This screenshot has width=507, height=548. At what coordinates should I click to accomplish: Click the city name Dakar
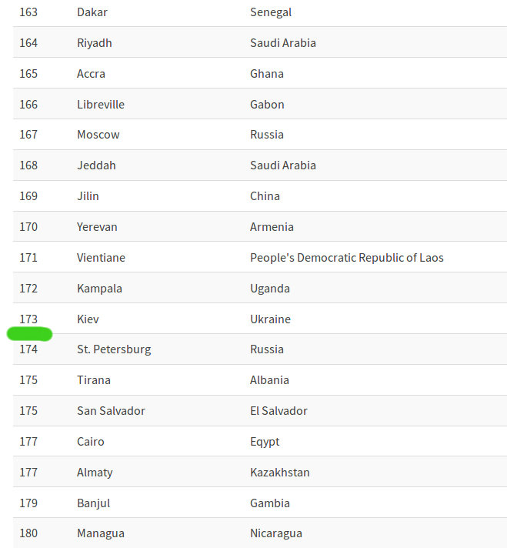pyautogui.click(x=92, y=12)
